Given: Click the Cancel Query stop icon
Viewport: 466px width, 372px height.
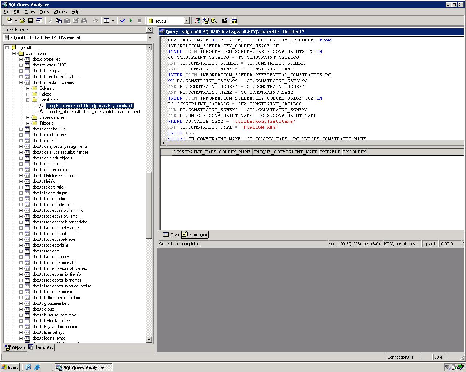Looking at the screenshot, I should [139, 21].
